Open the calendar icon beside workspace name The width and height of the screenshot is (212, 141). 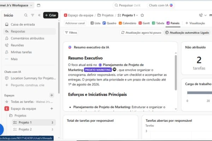(x=39, y=5)
